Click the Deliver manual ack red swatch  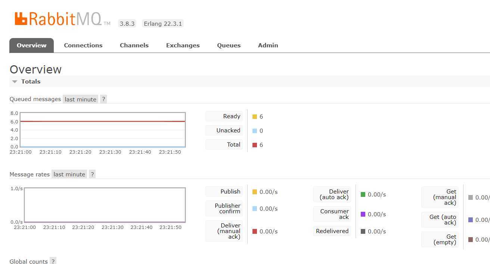[255, 232]
